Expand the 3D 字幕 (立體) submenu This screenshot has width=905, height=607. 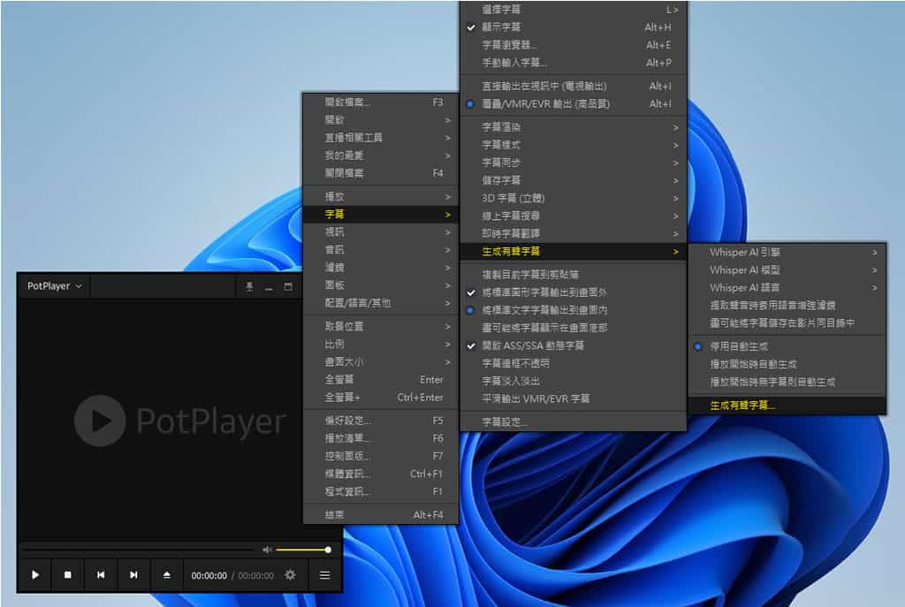pos(573,198)
